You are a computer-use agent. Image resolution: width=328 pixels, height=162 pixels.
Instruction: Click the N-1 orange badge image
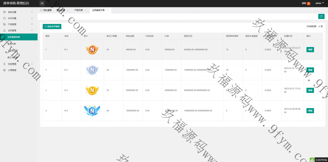point(92,49)
